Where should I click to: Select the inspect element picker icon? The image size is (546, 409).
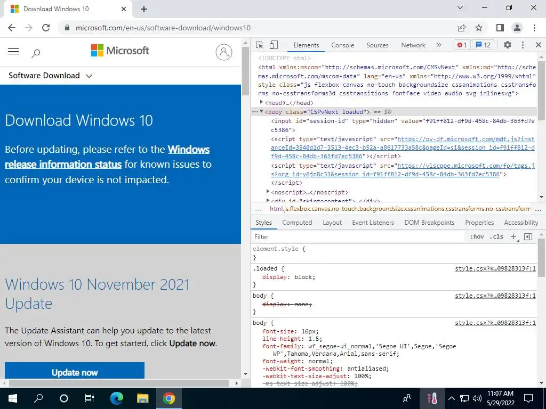click(x=260, y=45)
